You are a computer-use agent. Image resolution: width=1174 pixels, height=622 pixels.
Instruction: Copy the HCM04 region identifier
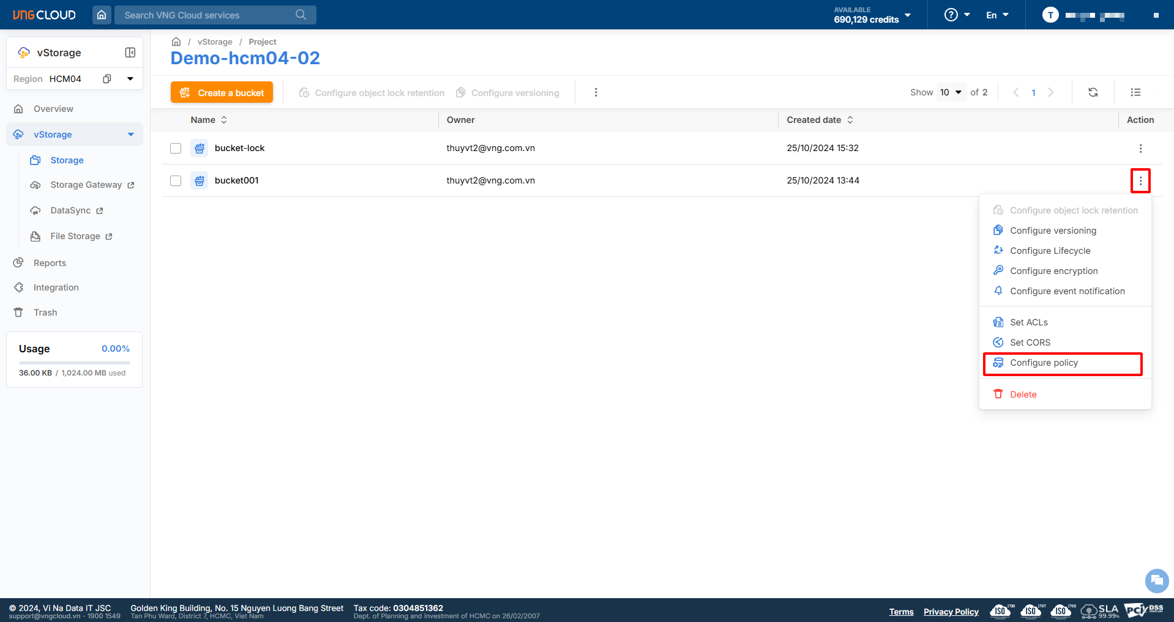pyautogui.click(x=107, y=79)
